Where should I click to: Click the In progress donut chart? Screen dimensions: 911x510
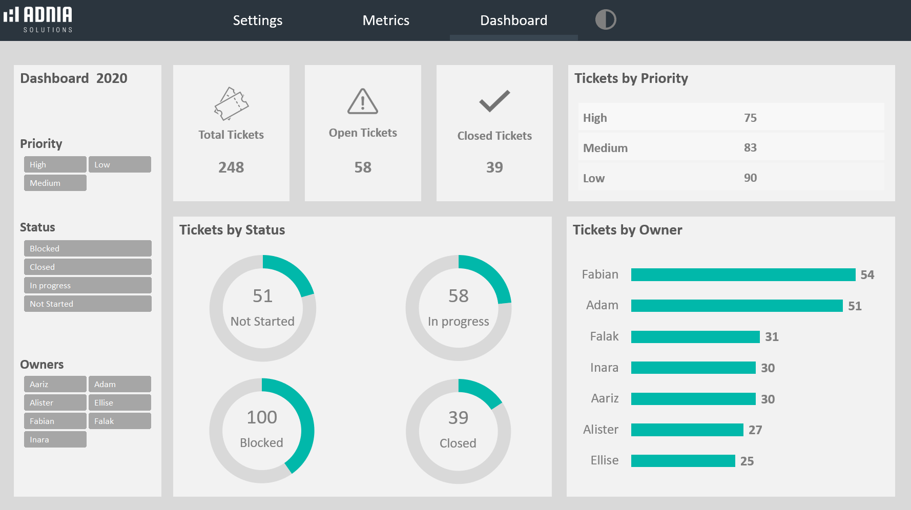point(459,308)
